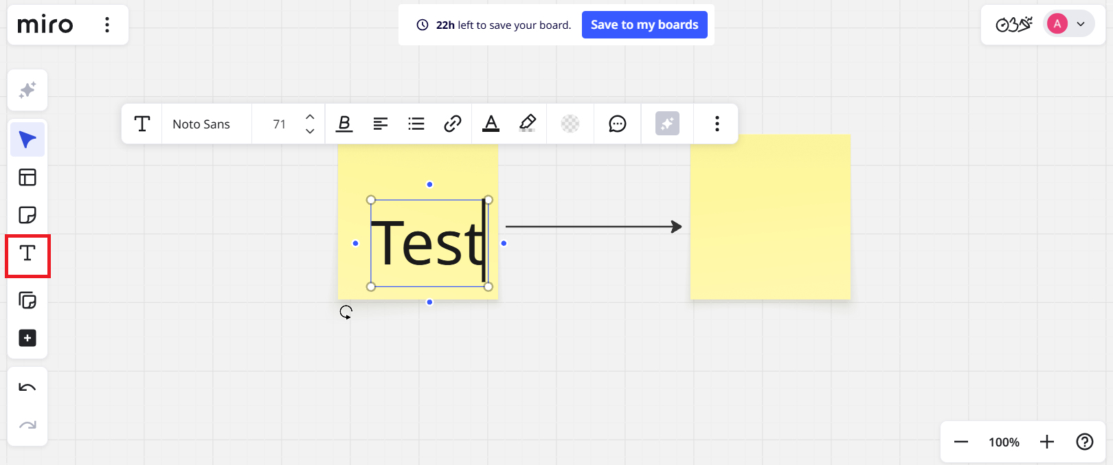
Task: Click the 22h left to save notice
Action: point(494,25)
